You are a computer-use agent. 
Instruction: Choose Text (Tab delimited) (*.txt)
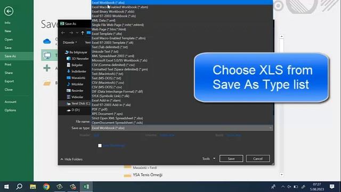pos(182,47)
